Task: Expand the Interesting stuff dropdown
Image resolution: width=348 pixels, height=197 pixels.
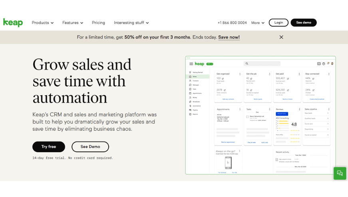Action: [131, 23]
